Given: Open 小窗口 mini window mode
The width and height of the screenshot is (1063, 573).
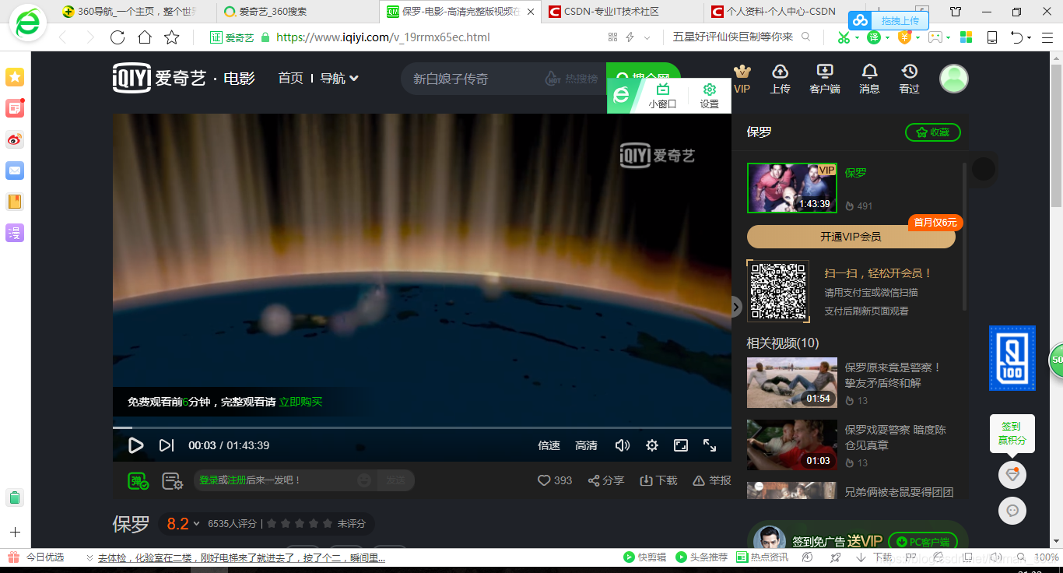Looking at the screenshot, I should click(662, 96).
